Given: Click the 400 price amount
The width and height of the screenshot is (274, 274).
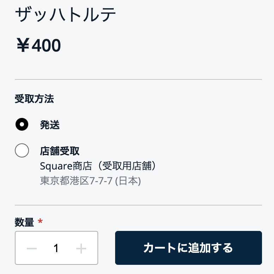Looking at the screenshot, I should 46,46.
